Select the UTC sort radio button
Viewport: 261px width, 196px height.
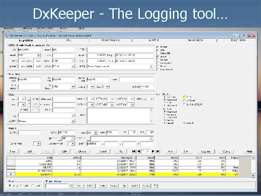[x=10, y=185]
